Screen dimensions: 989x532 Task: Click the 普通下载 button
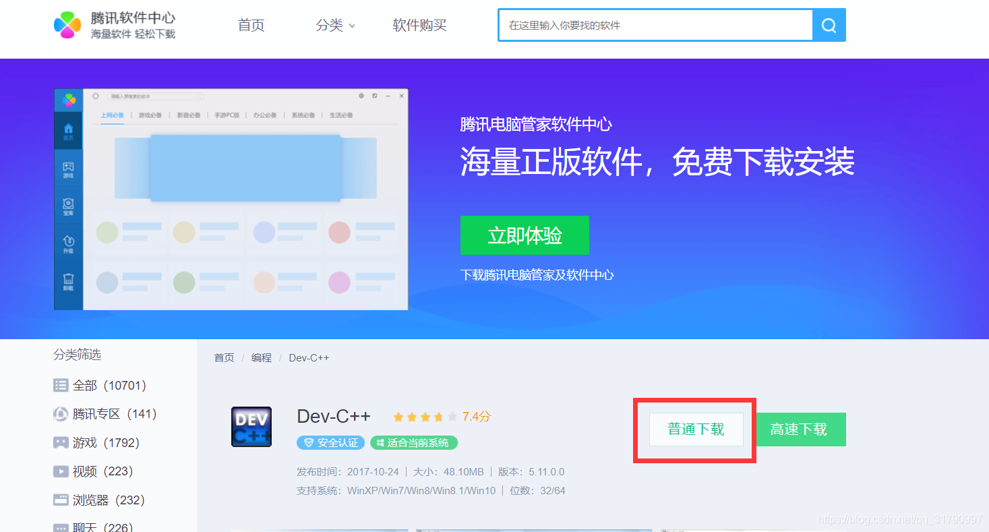[x=696, y=430]
